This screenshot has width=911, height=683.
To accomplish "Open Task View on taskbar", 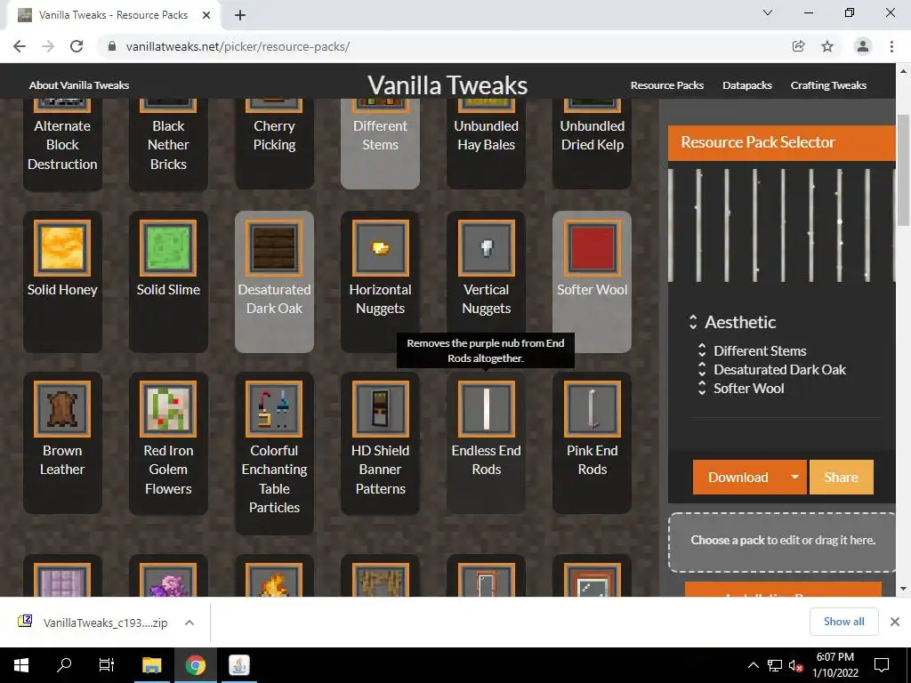I will [x=107, y=665].
